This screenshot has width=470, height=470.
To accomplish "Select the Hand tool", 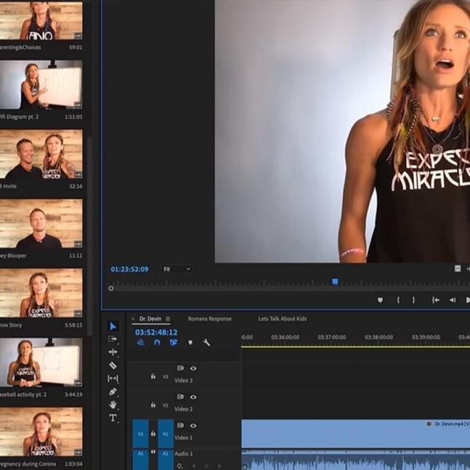I will pos(113,405).
